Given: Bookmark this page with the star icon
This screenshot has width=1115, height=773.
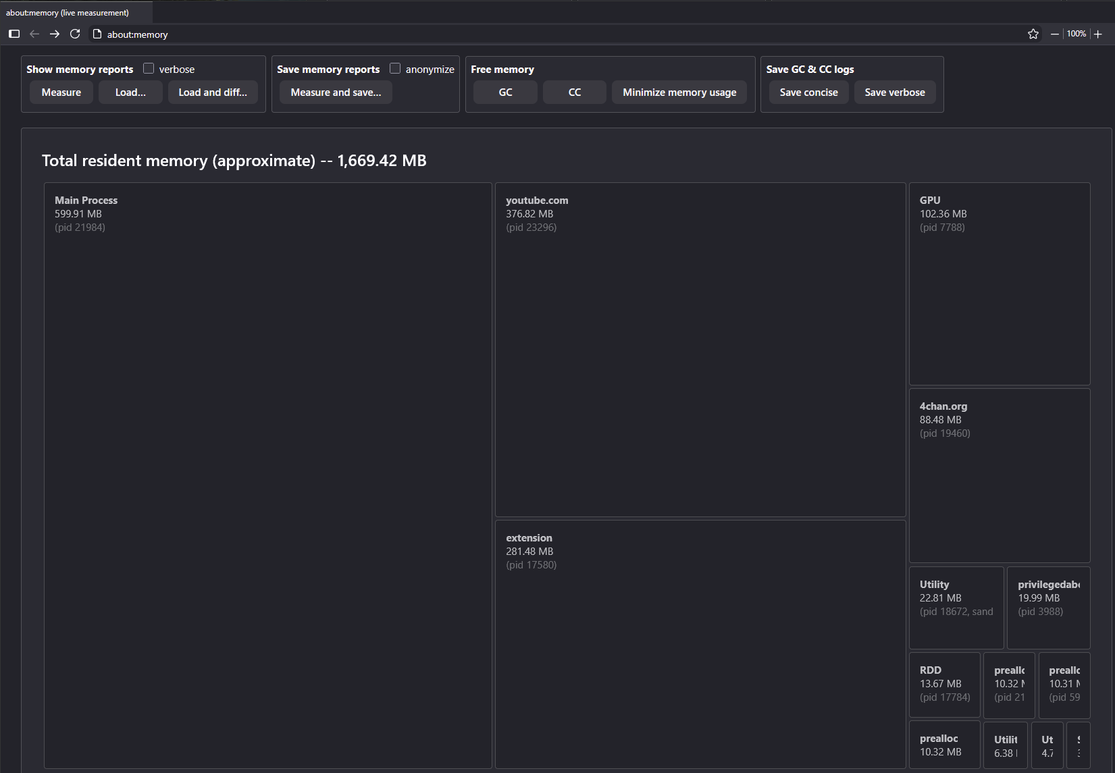Looking at the screenshot, I should click(x=1033, y=34).
